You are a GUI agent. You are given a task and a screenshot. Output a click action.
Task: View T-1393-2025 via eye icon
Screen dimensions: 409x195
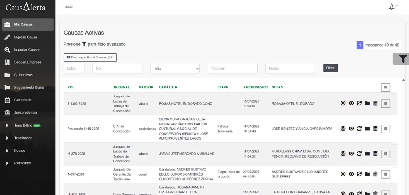point(351,103)
